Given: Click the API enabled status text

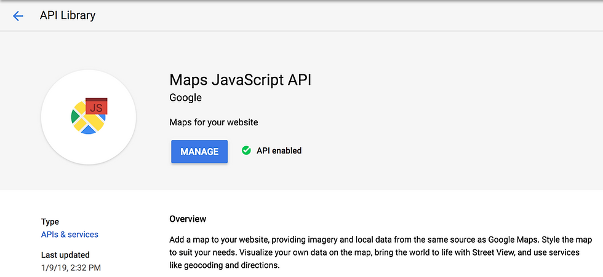Looking at the screenshot, I should pyautogui.click(x=279, y=150).
